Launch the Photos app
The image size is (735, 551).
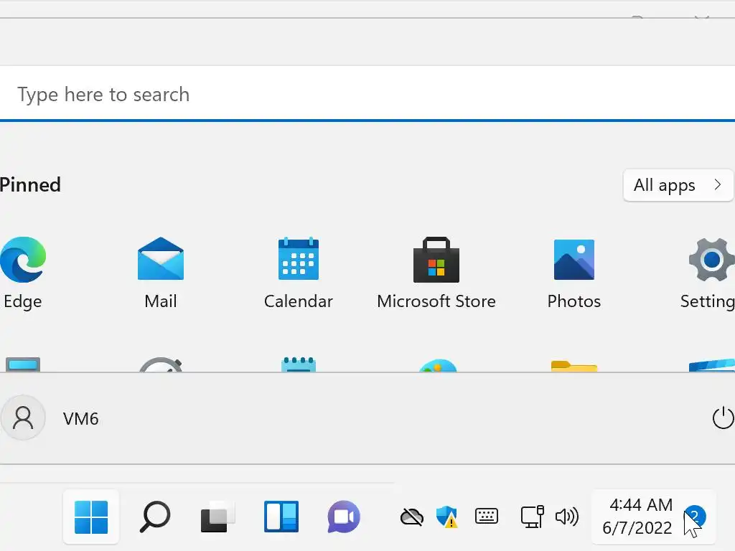[x=574, y=273]
